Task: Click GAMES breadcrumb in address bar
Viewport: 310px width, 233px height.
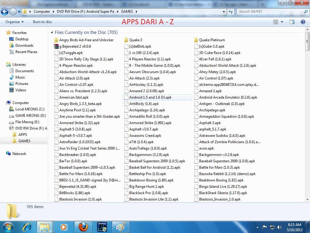Action: [127, 12]
